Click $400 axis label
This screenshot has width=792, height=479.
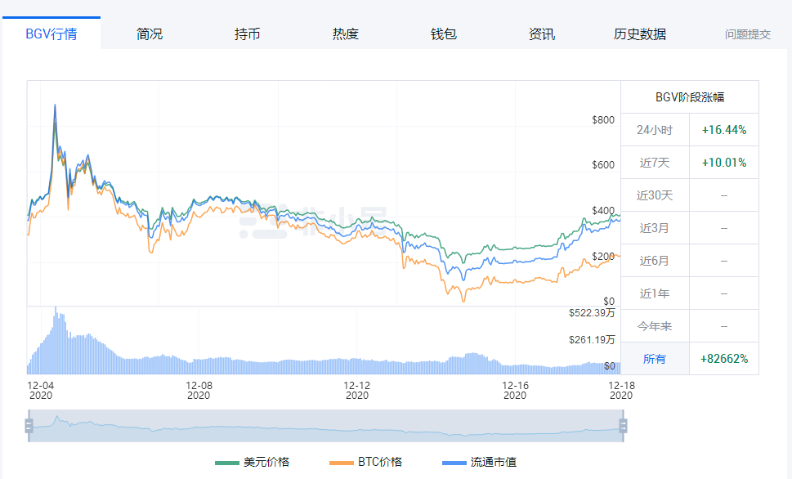(603, 210)
